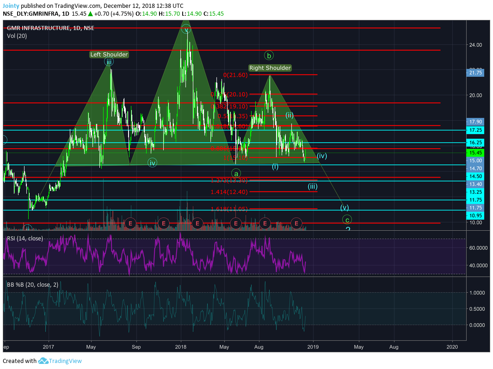Click the 2020 date on time axis
This screenshot has height=369, width=493.
(x=452, y=347)
